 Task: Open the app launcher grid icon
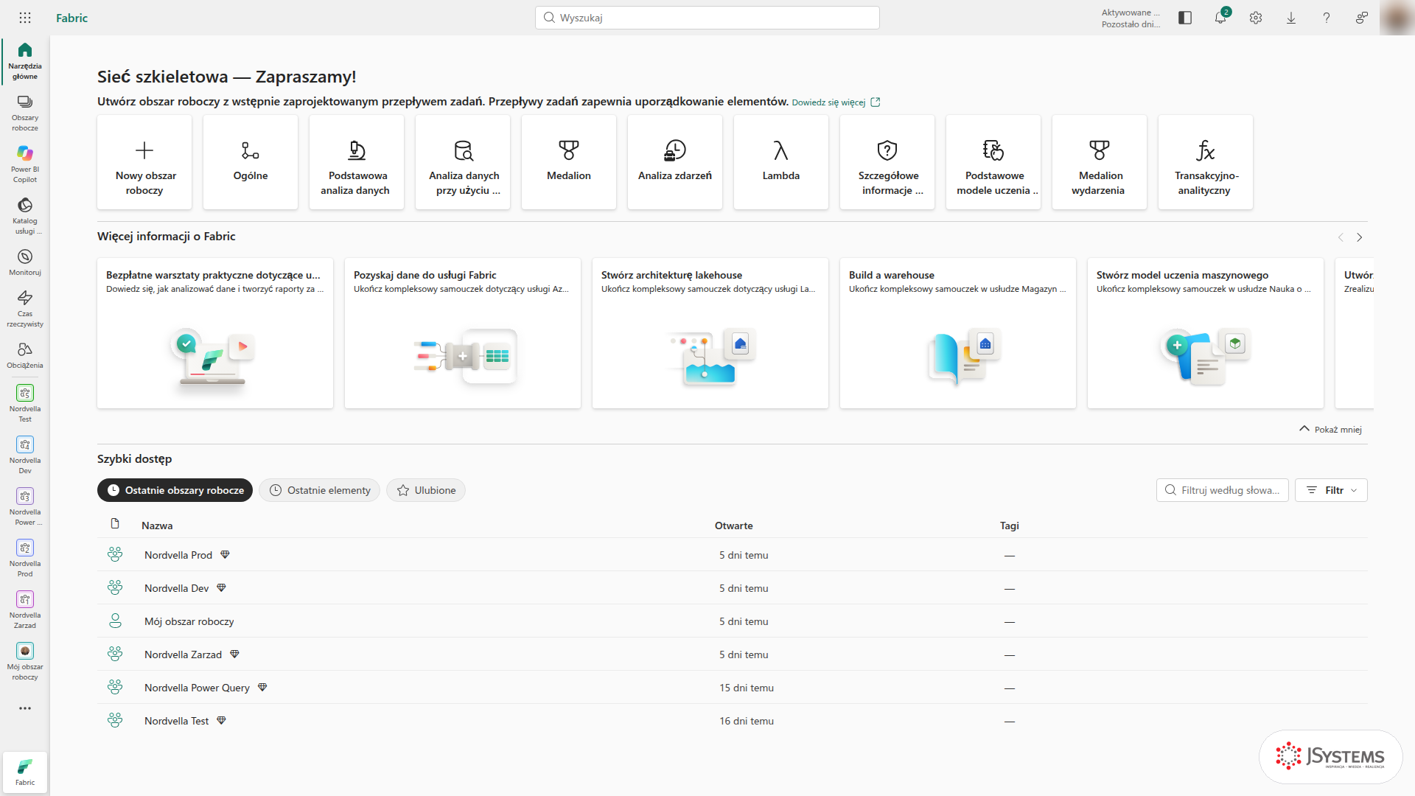coord(25,18)
